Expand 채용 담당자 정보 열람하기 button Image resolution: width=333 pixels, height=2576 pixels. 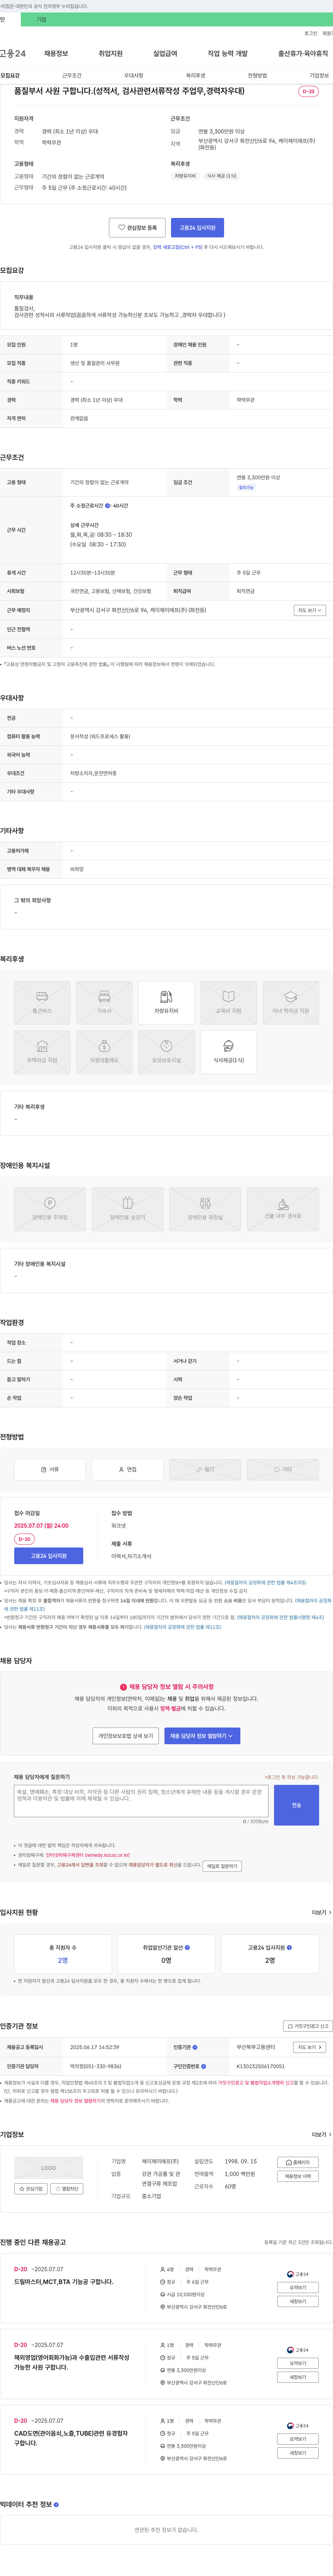(x=202, y=1736)
